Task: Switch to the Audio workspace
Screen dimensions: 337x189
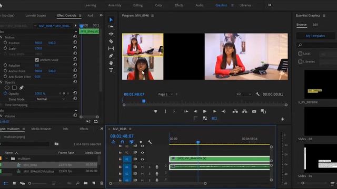Action: click(200, 5)
